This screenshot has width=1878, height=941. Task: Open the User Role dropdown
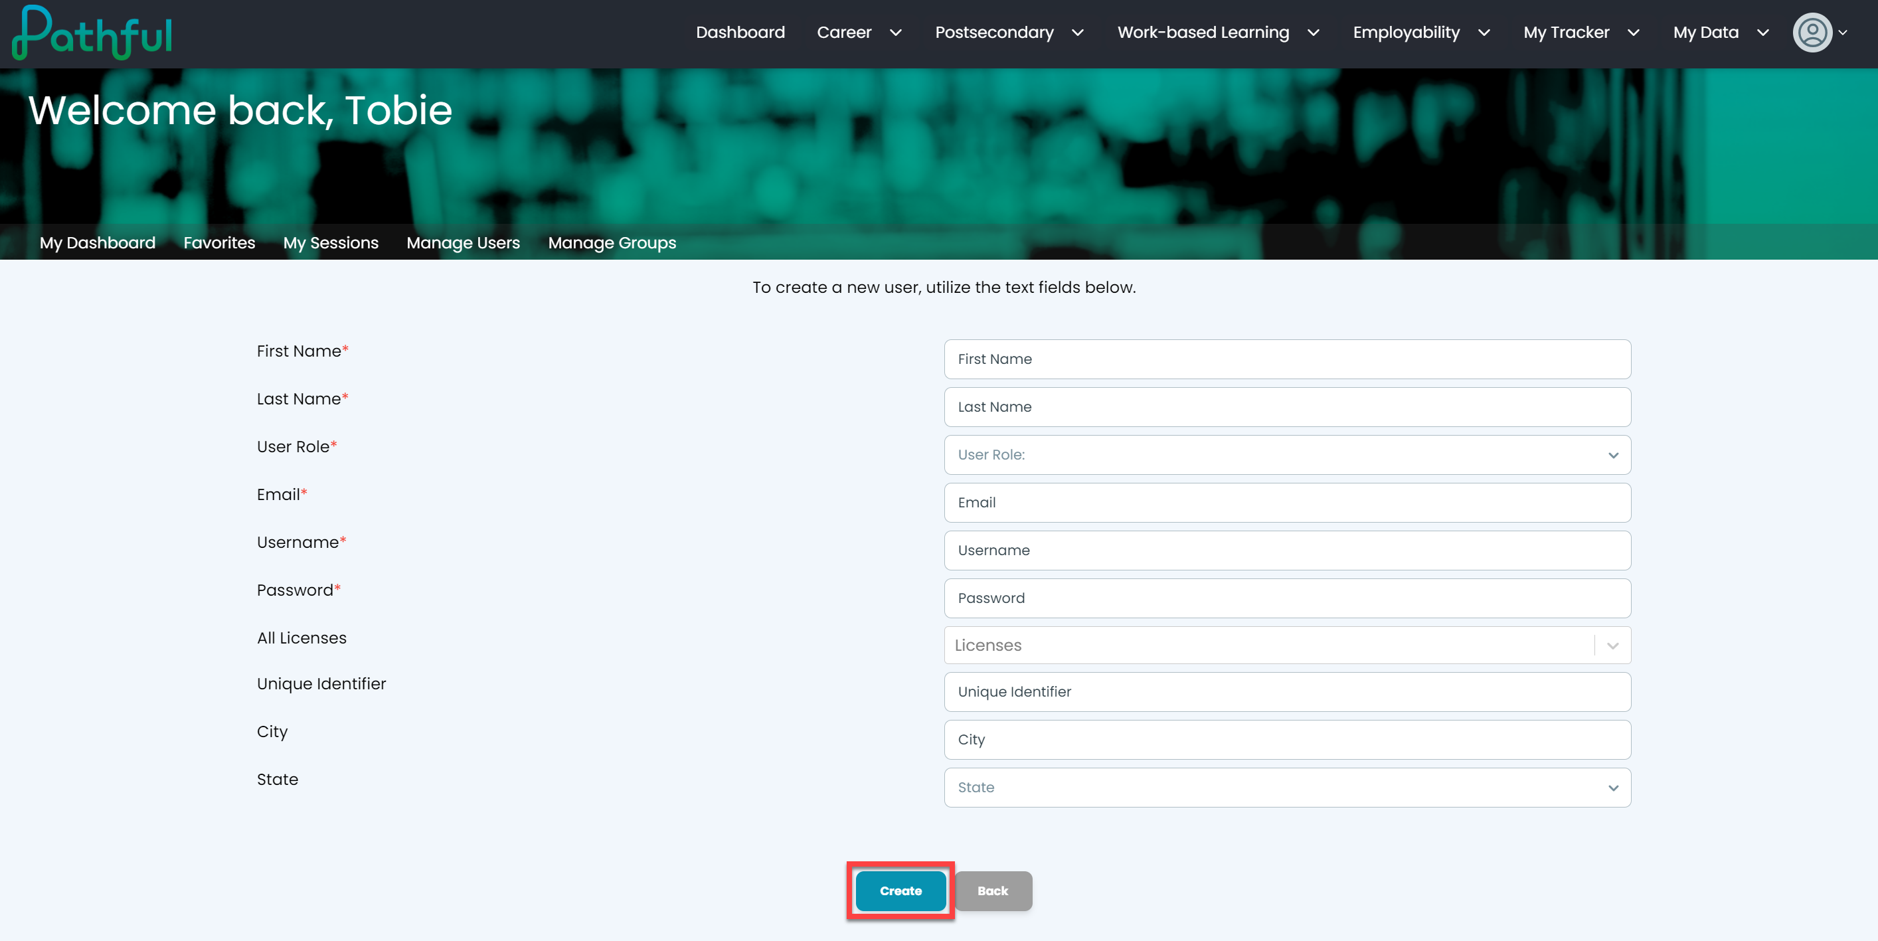tap(1288, 455)
